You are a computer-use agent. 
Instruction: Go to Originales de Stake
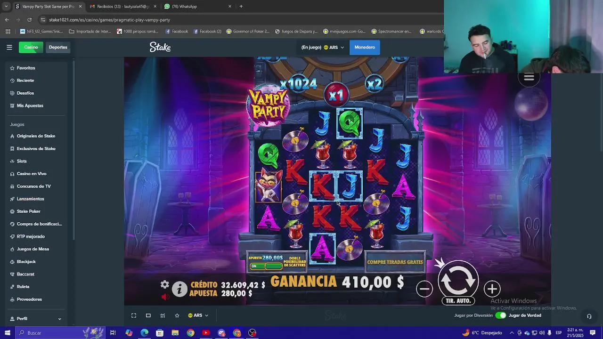point(36,136)
